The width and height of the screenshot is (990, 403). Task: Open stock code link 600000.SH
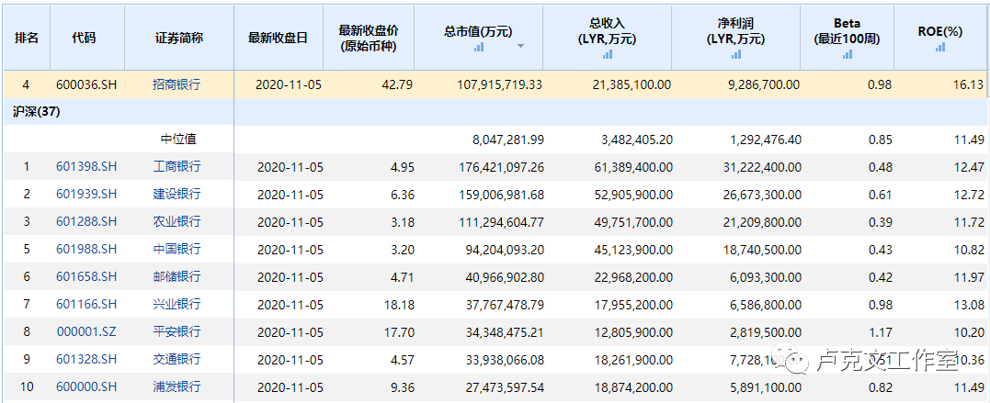86,386
